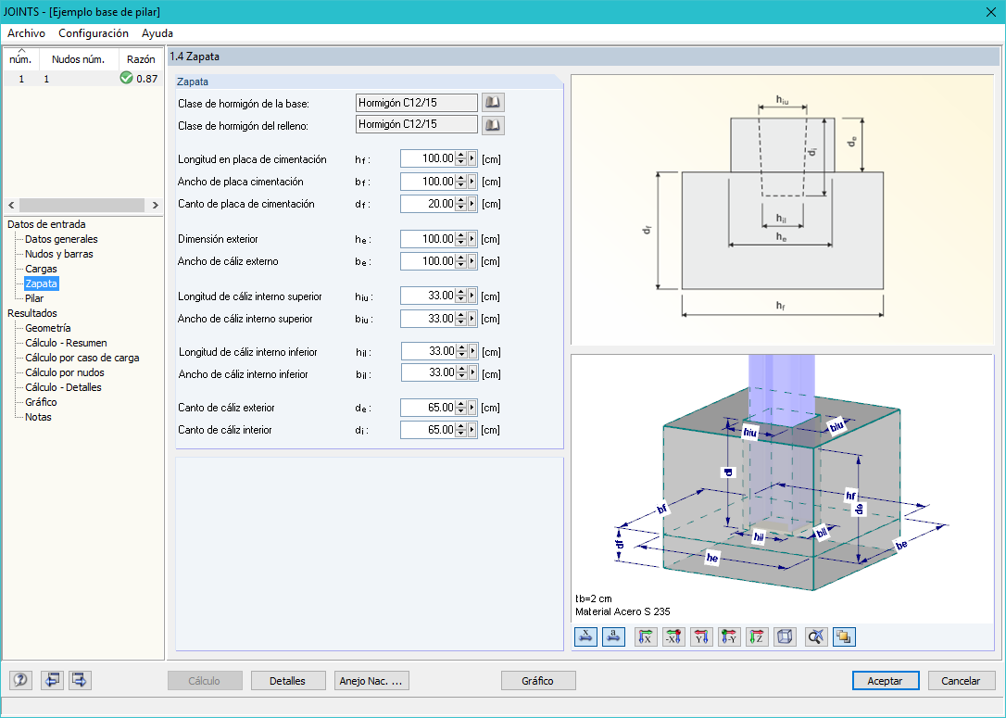The width and height of the screenshot is (1006, 718).
Task: Go to next window with right-arrow icon
Action: pos(81,679)
